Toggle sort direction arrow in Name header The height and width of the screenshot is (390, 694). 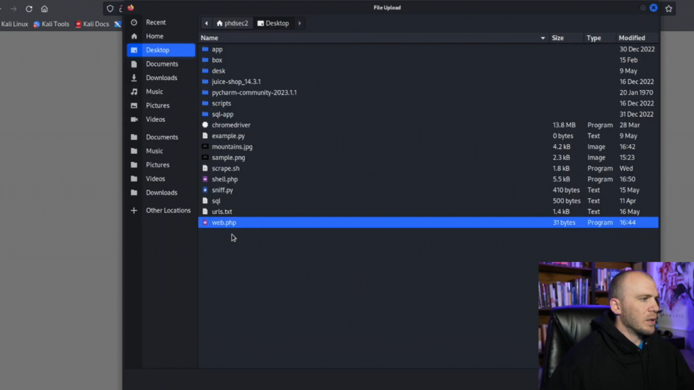pos(543,38)
